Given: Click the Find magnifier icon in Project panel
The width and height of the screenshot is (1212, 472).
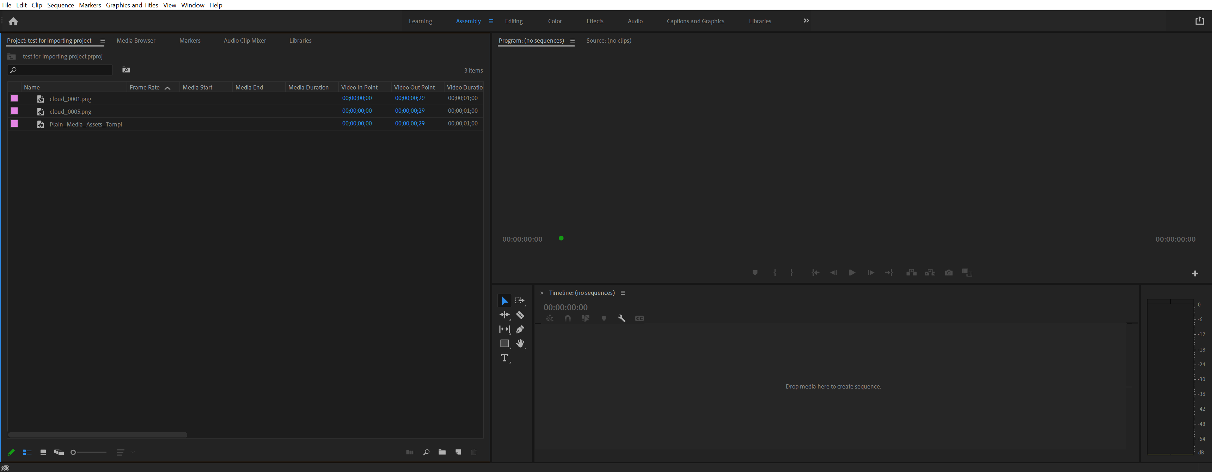Looking at the screenshot, I should pyautogui.click(x=426, y=452).
